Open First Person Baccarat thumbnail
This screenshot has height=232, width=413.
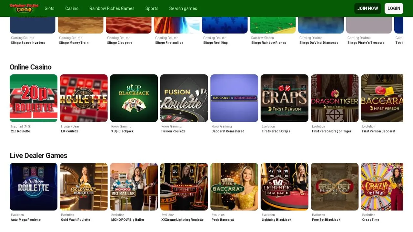click(x=382, y=98)
